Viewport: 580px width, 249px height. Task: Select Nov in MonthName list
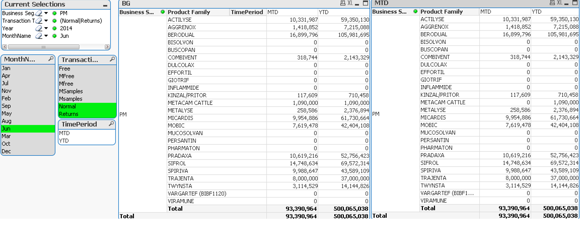tap(28, 91)
